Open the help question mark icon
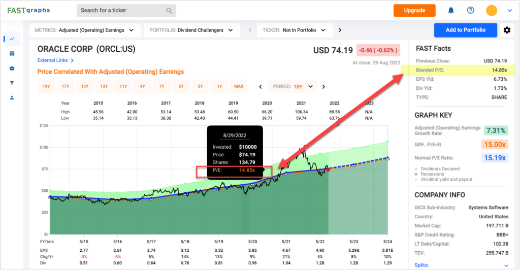The image size is (520, 270). tap(470, 10)
